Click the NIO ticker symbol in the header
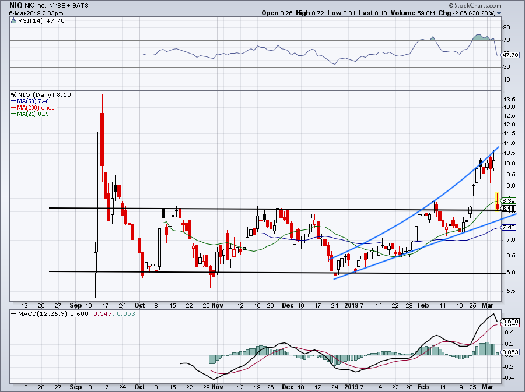This screenshot has width=525, height=392. click(x=16, y=5)
